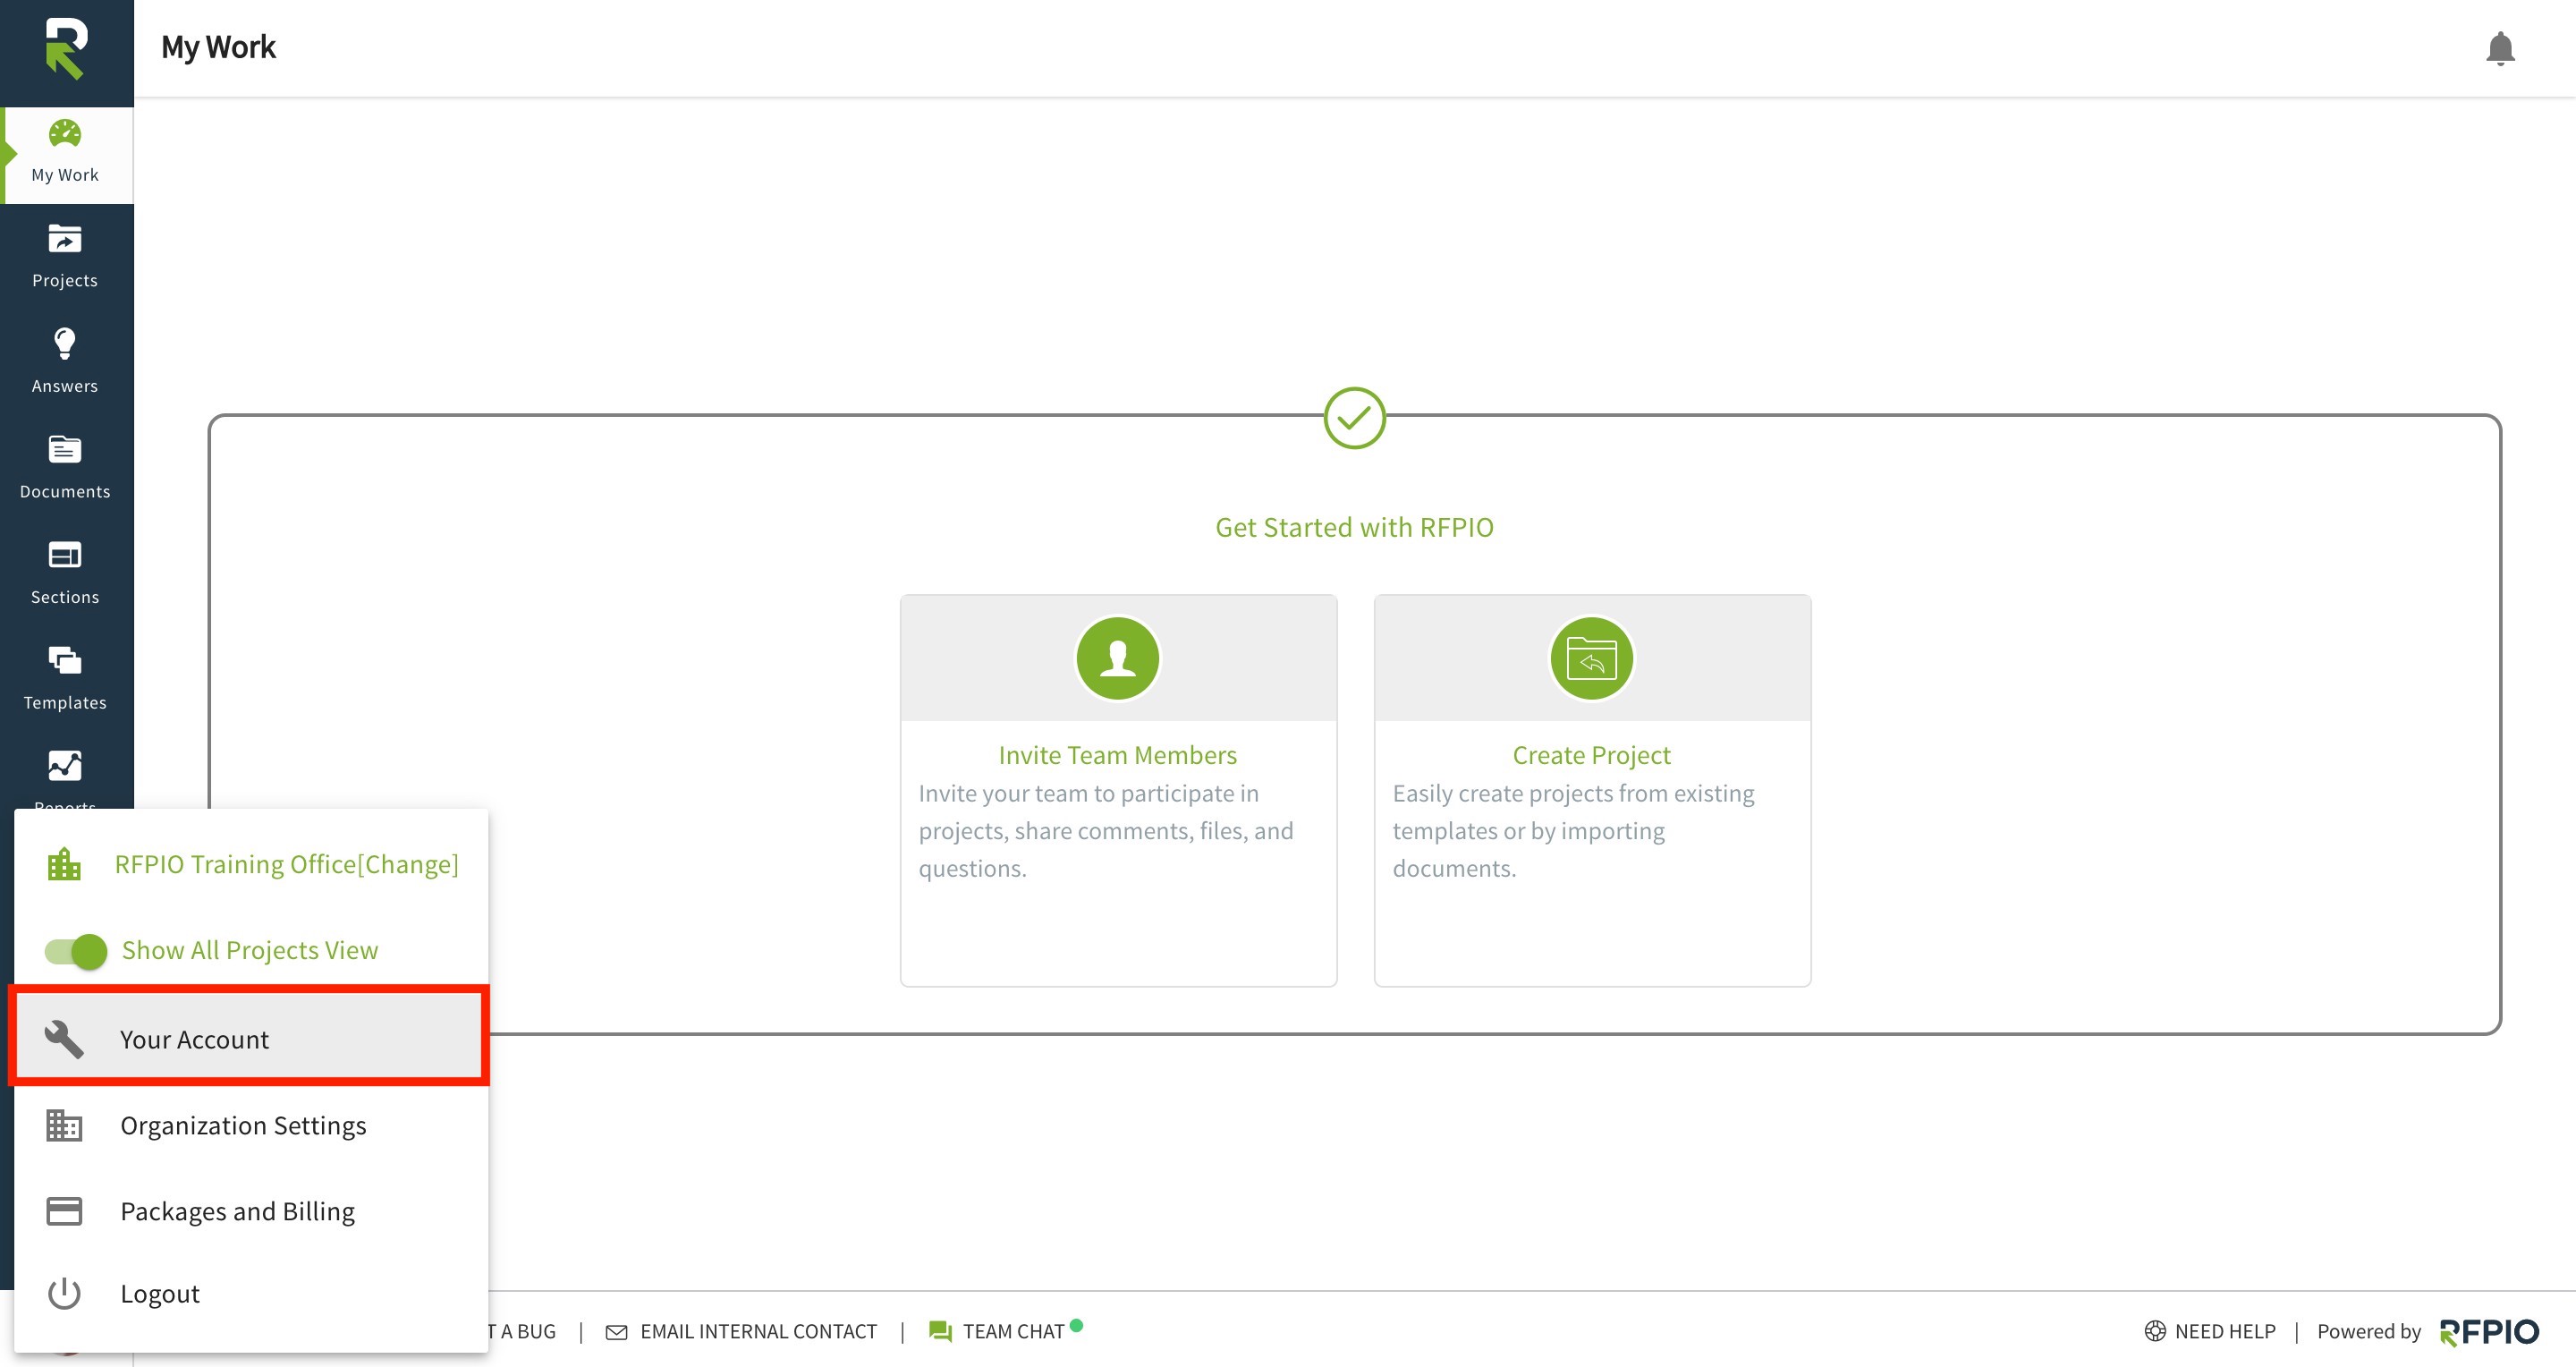Screen dimensions: 2576x1367
Task: Click the Answers label in the sidebar
Action: (65, 386)
